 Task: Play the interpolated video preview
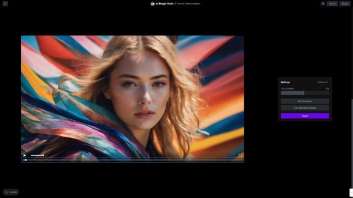point(25,155)
